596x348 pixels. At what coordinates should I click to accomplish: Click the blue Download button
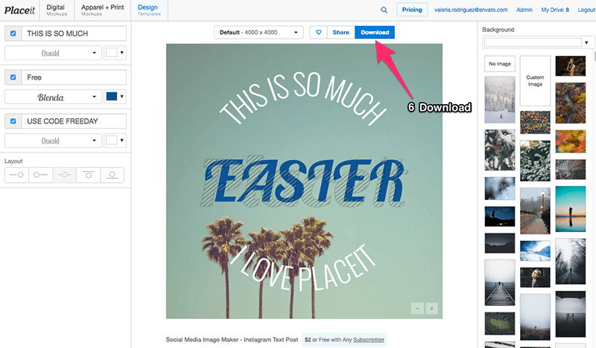click(375, 32)
